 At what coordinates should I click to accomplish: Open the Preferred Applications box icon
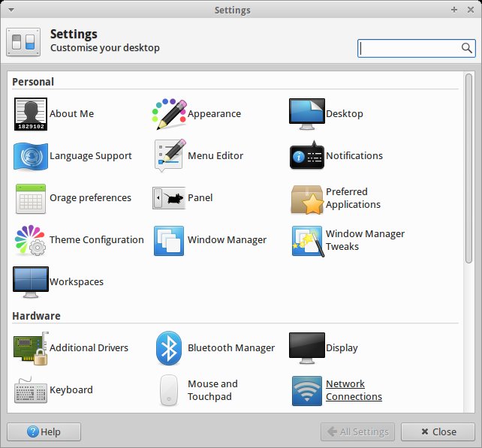[x=307, y=200]
